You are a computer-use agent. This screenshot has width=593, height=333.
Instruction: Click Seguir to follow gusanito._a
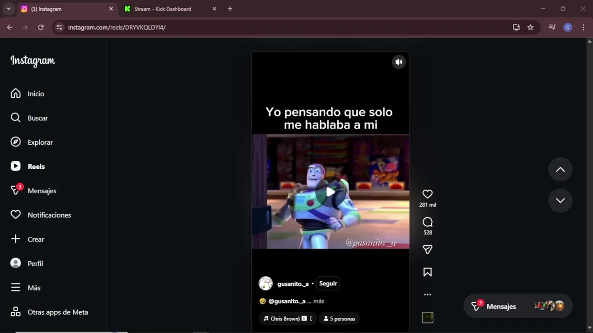click(x=328, y=284)
